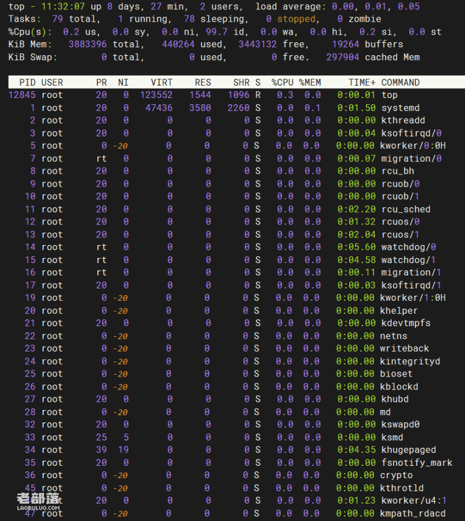Click the ksmd process name
Screen dimensions: 465x521
click(x=392, y=437)
